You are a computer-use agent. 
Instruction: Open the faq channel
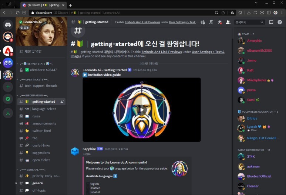(41, 138)
